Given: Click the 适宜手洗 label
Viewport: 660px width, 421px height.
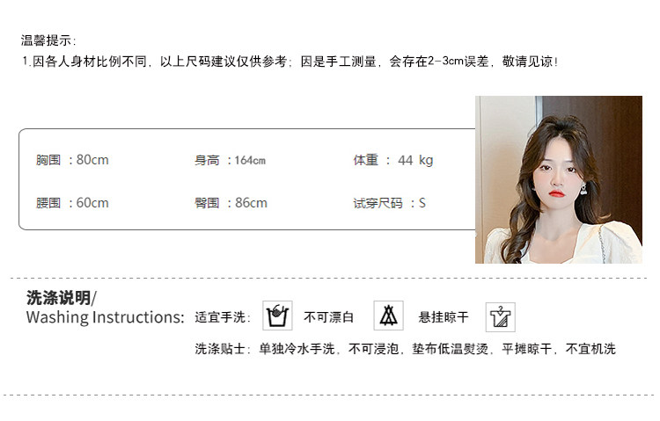Looking at the screenshot, I should [223, 317].
